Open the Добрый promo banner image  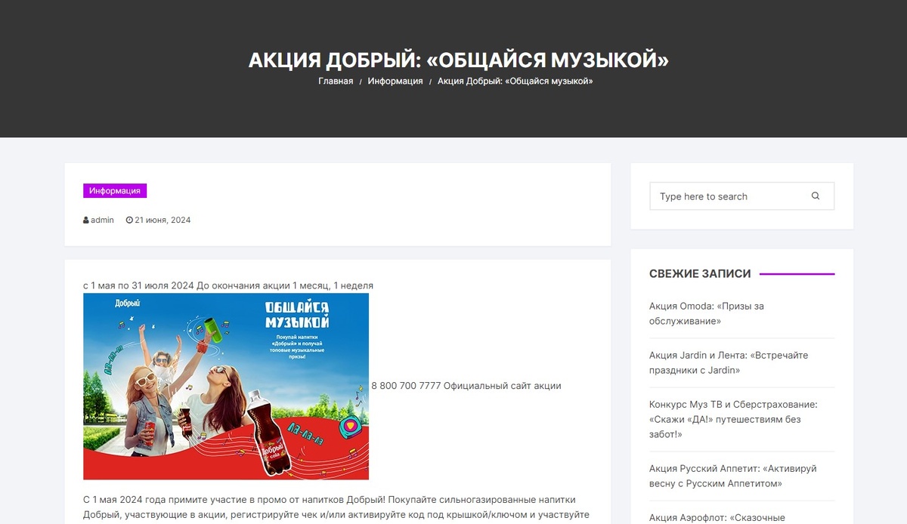click(226, 386)
